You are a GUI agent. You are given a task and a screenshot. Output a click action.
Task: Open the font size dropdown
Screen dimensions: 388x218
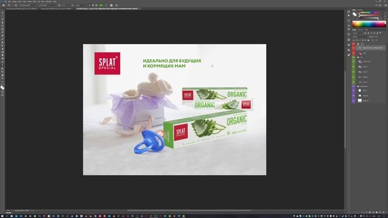(66, 5)
